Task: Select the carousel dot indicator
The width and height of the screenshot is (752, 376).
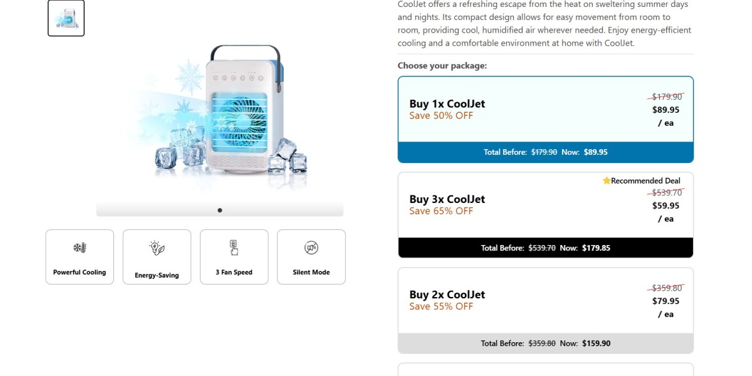Action: [220, 211]
